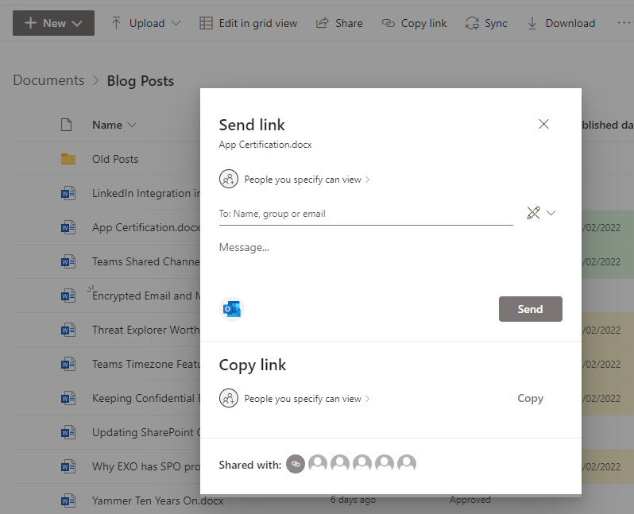Click the link icon beside Shared with
Viewport: 634px width, 514px height.
pyautogui.click(x=296, y=464)
